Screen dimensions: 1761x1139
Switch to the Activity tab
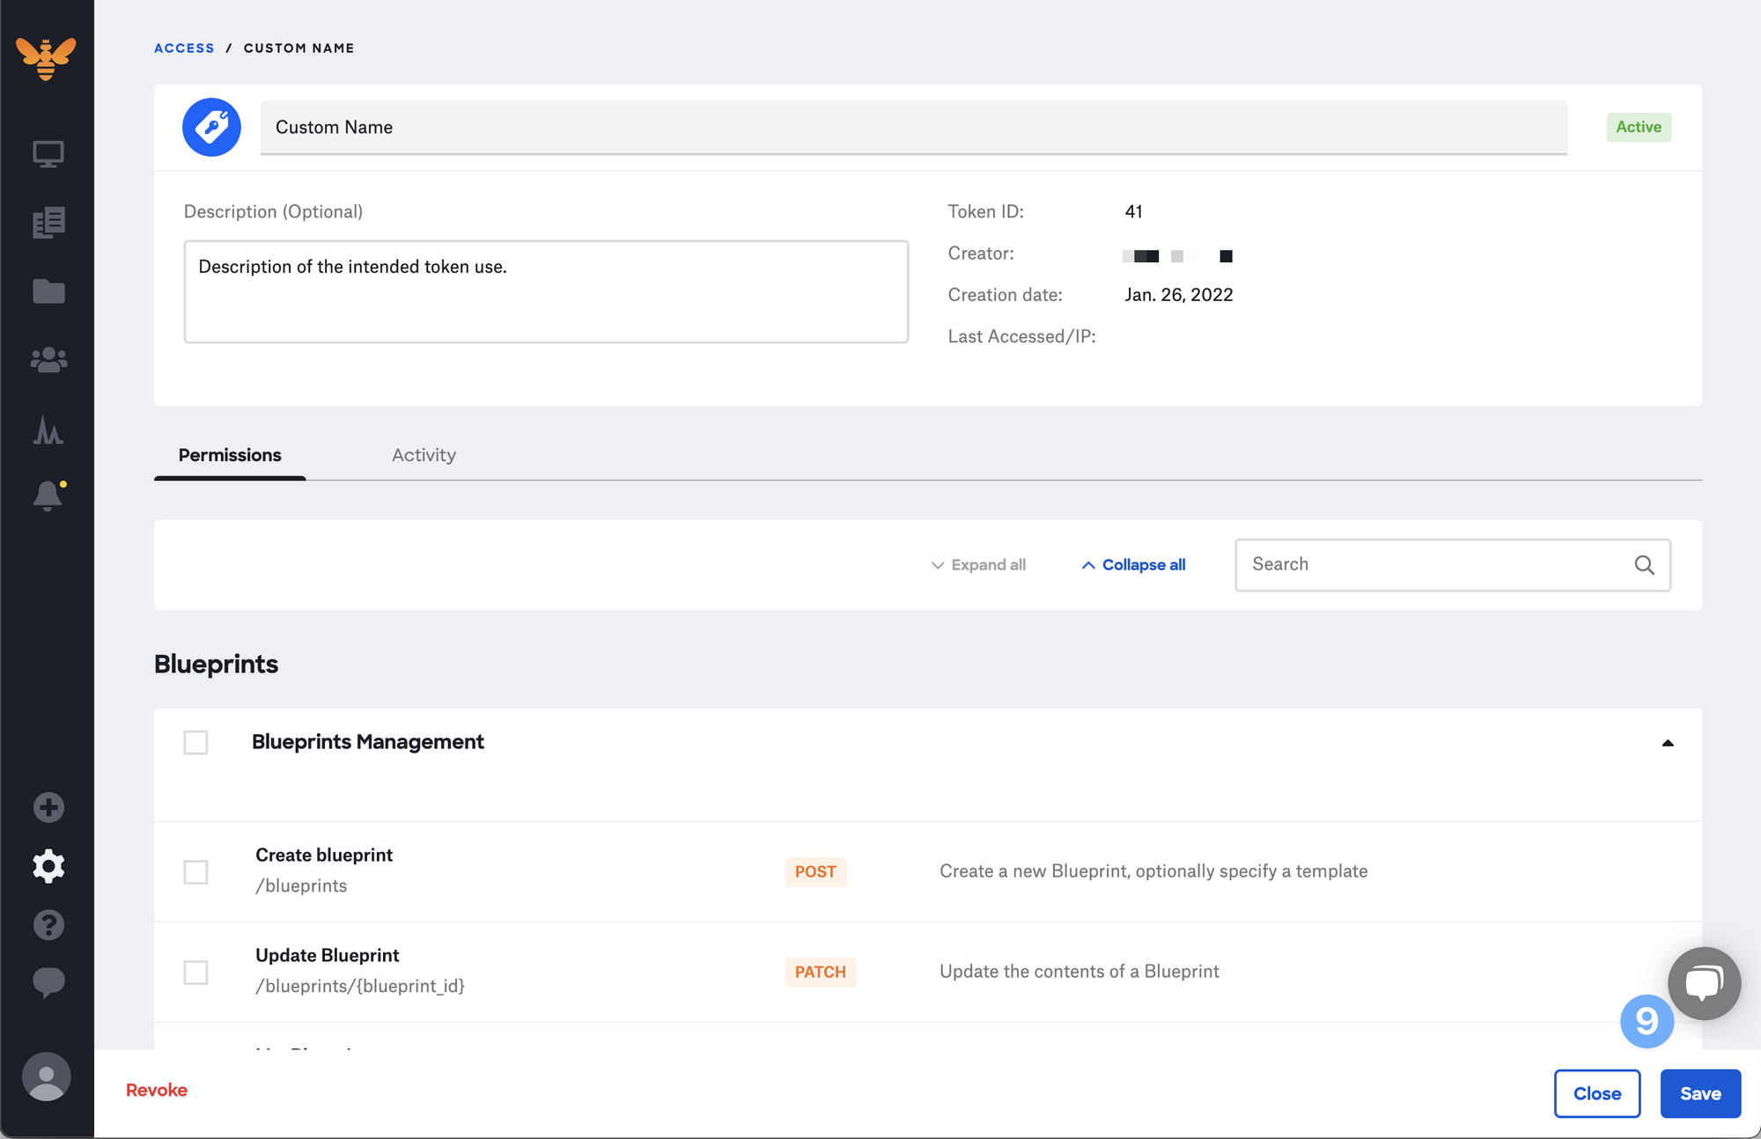coord(424,455)
